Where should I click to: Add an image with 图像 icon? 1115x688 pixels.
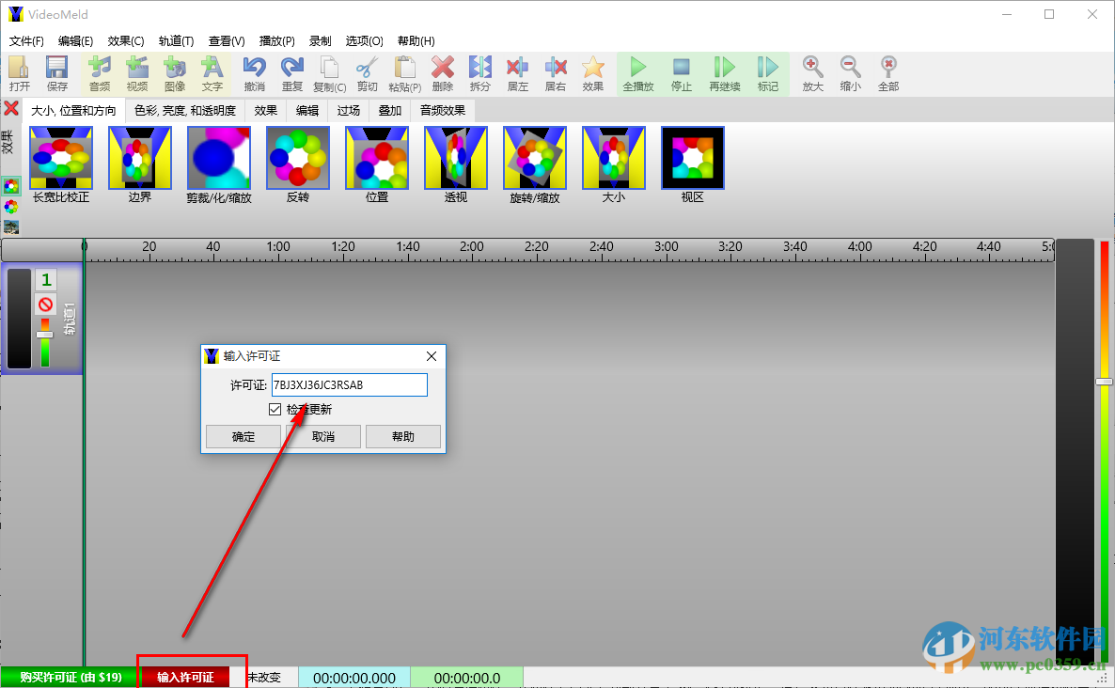[x=175, y=73]
